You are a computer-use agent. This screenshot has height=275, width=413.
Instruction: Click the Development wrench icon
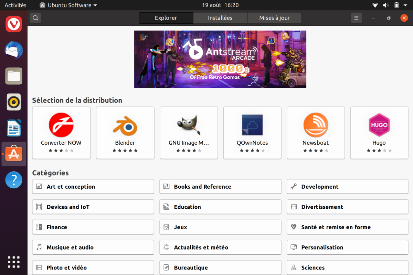(x=294, y=187)
